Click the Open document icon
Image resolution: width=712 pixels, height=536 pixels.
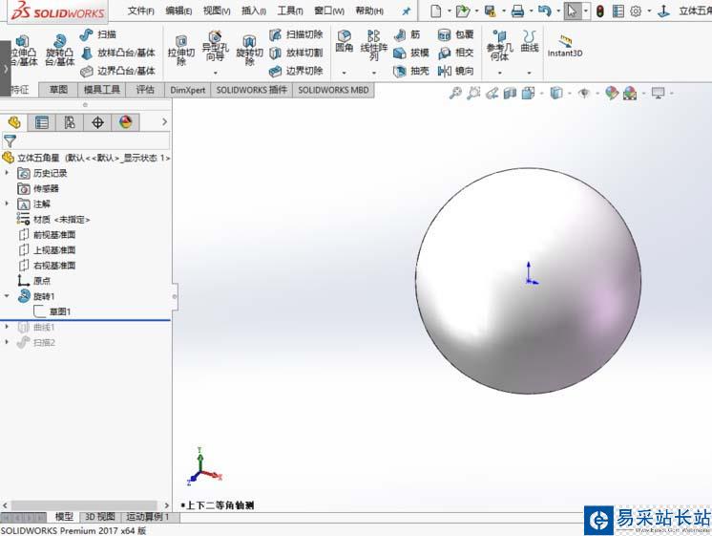point(462,11)
